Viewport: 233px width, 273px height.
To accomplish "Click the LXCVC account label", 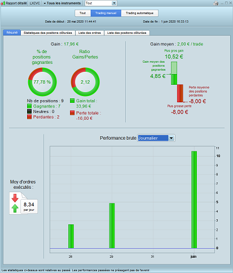I will click(35, 3).
